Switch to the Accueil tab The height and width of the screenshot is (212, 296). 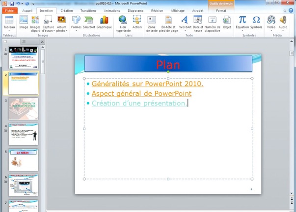point(27,11)
